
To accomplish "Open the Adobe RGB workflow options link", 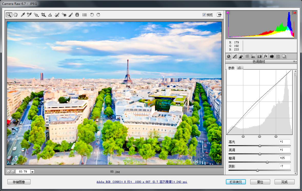I will pyautogui.click(x=142, y=182).
